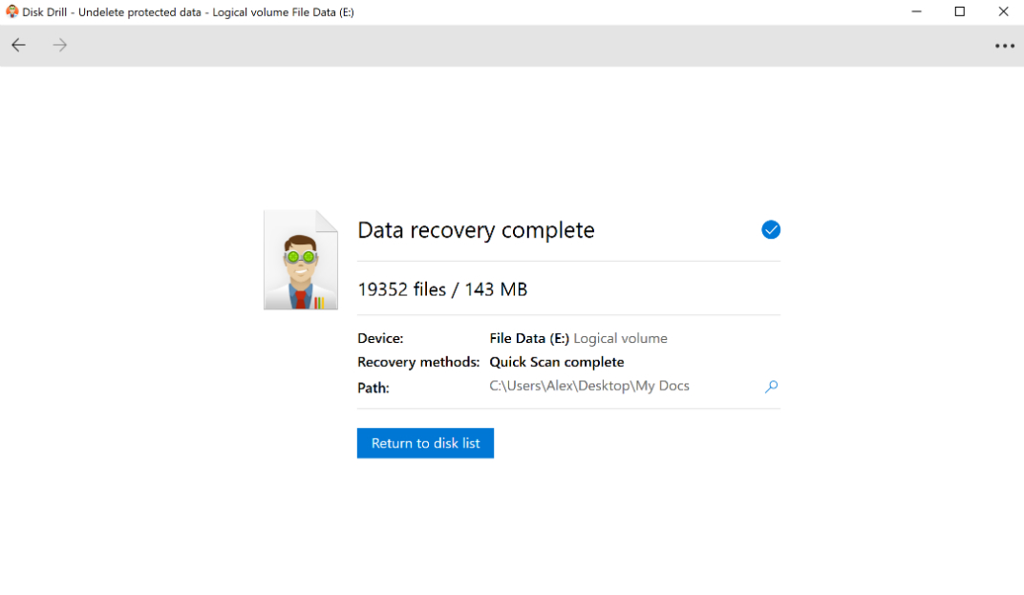The image size is (1024, 595).
Task: Click the Path label
Action: (373, 388)
